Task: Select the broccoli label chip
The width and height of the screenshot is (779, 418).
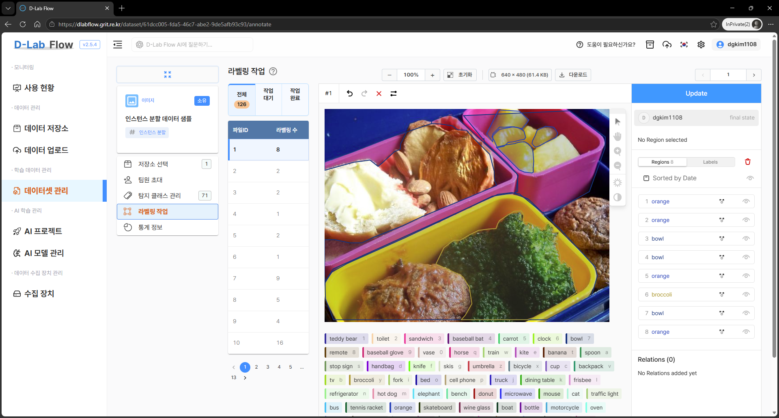Action: (367, 380)
